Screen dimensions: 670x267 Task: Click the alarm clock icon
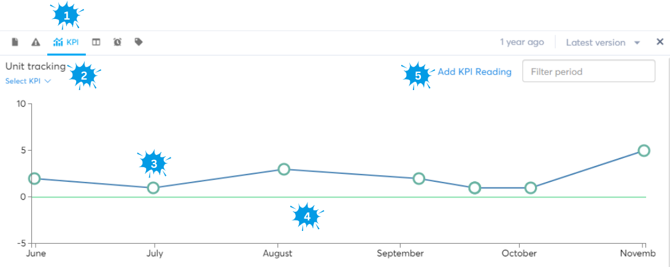[117, 42]
